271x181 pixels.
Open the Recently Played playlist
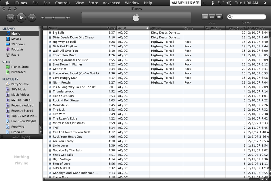tap(19, 111)
